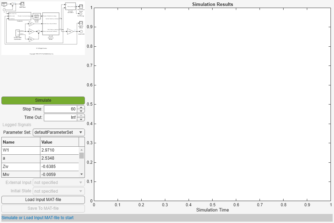Click the Logged Signals label
Viewport: 334px width, 223px height.
pyautogui.click(x=17, y=125)
